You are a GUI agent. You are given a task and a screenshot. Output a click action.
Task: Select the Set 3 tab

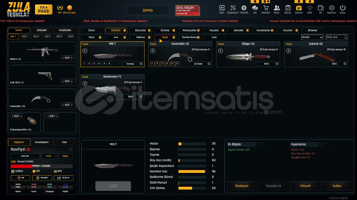click(x=36, y=36)
